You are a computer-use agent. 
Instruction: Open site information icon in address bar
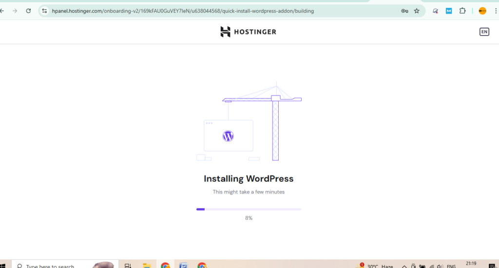(x=44, y=11)
